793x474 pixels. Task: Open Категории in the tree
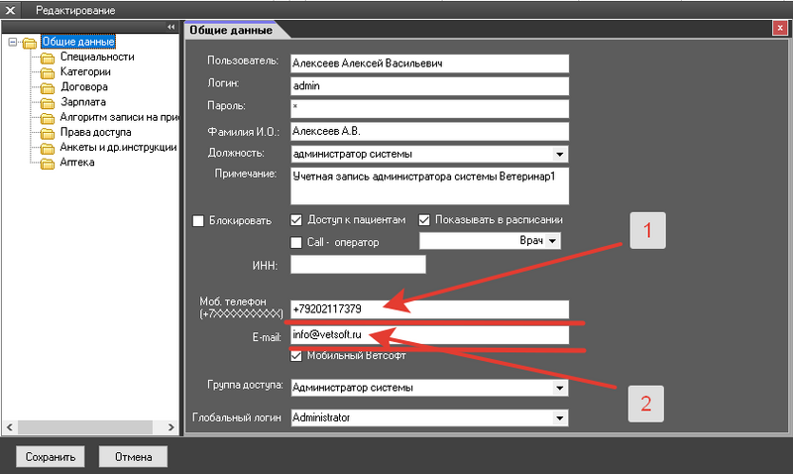85,71
